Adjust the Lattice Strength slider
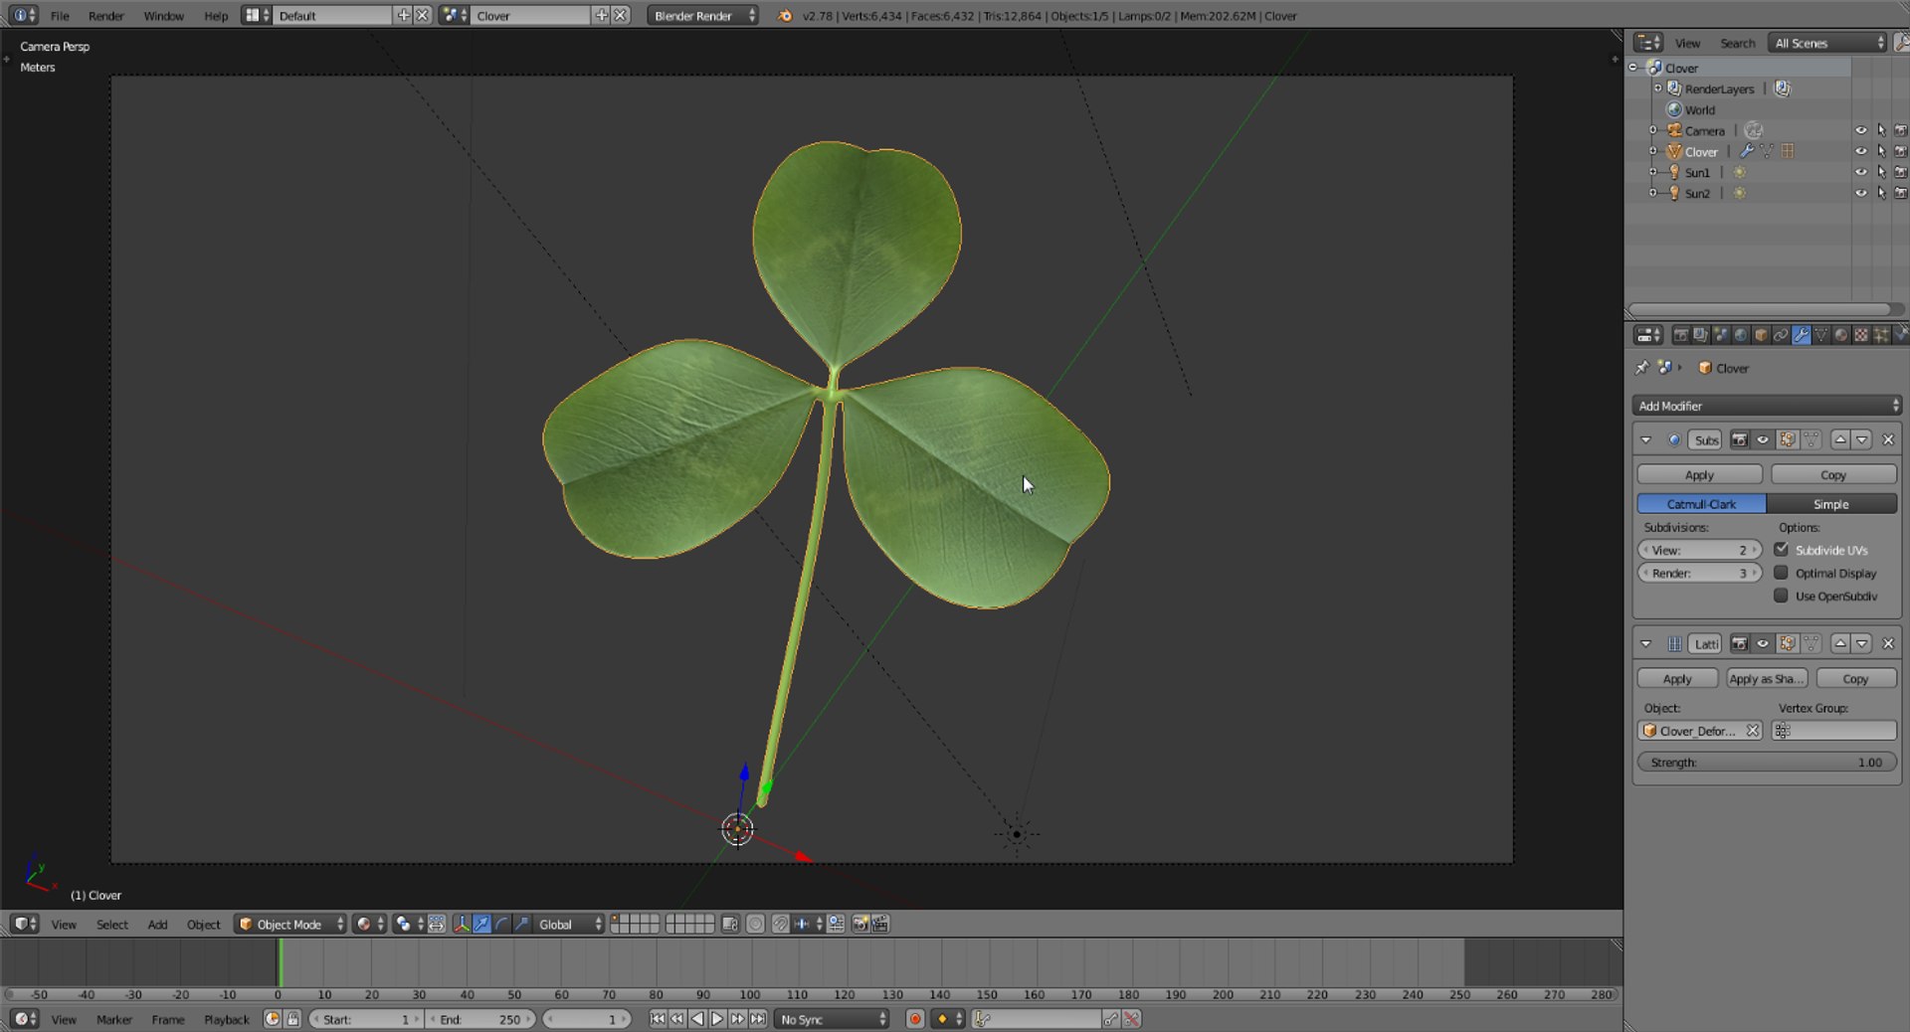 (1767, 763)
